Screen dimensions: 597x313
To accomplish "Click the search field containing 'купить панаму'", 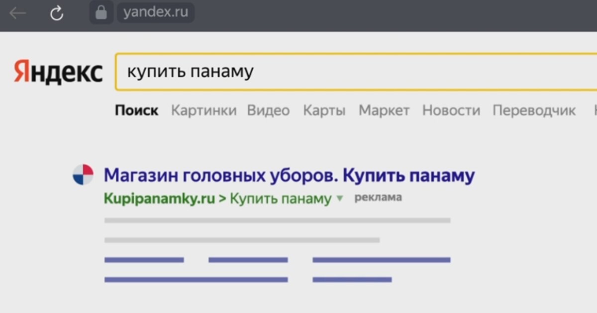I will [x=348, y=72].
